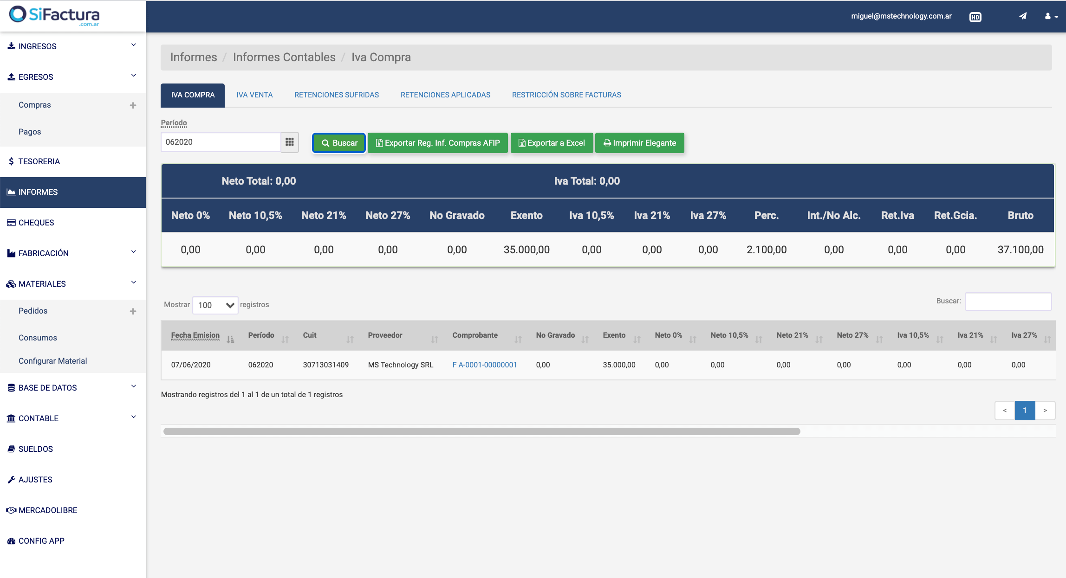This screenshot has width=1066, height=578.
Task: Select page 1 in pagination
Action: (1025, 411)
